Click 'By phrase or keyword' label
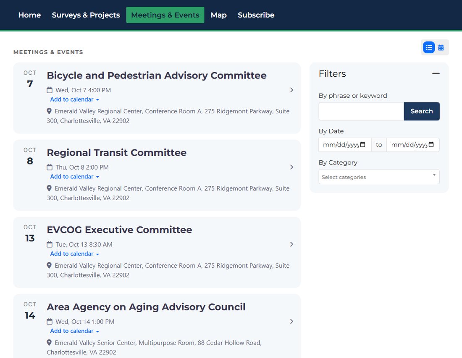The image size is (462, 358). [x=353, y=96]
